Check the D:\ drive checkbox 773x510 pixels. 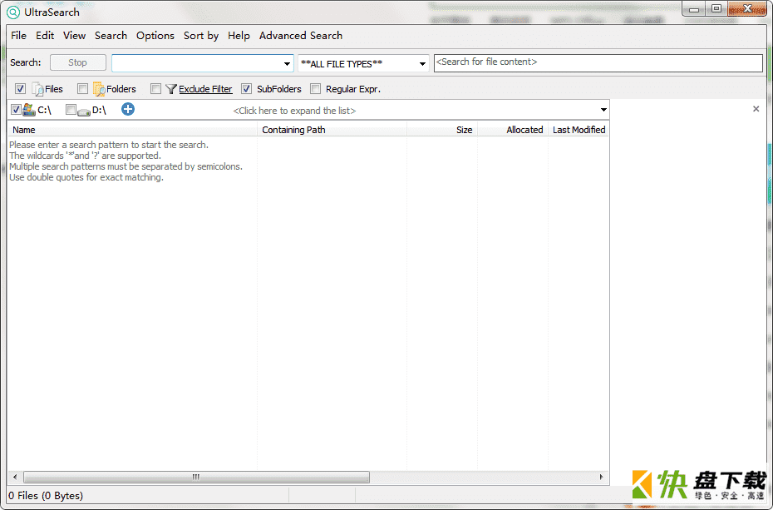coord(71,110)
